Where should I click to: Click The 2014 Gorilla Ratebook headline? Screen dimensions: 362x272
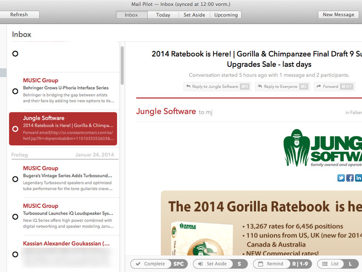click(x=265, y=207)
